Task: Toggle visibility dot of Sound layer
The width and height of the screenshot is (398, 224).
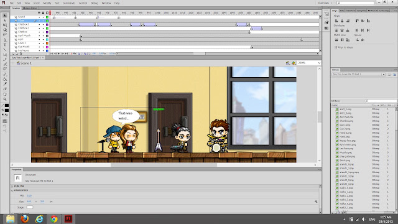Action: click(39, 17)
